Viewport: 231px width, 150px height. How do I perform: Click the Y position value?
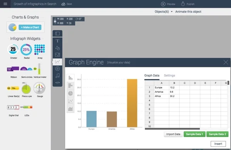coord(70,23)
